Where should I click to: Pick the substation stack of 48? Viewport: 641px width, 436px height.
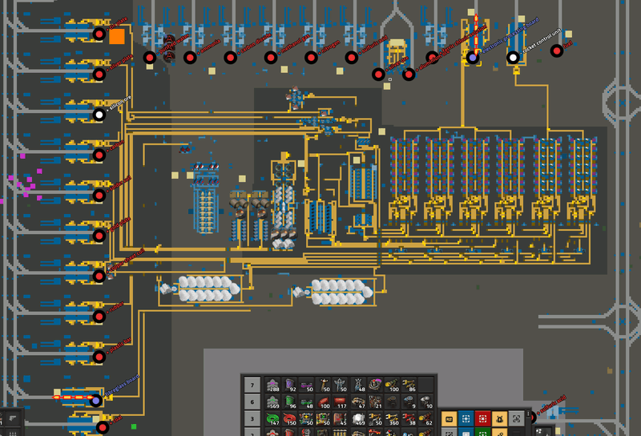pos(357,385)
